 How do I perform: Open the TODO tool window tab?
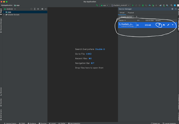pyautogui.click(x=22, y=123)
